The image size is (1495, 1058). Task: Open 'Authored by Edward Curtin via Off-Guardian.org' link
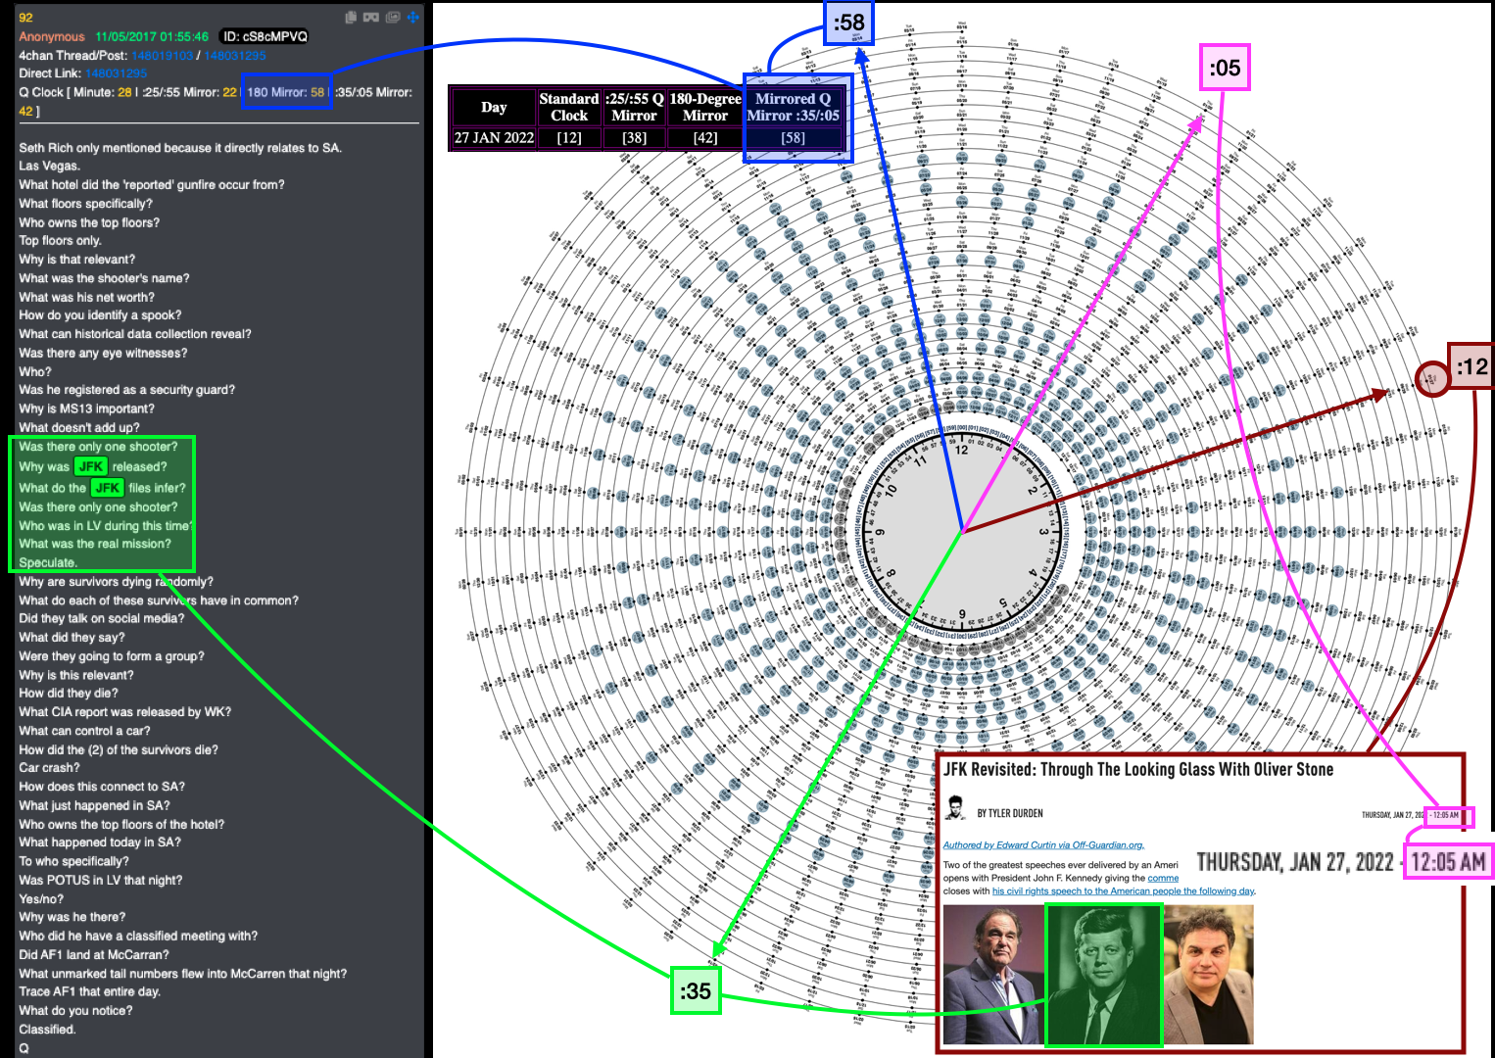pos(1043,844)
